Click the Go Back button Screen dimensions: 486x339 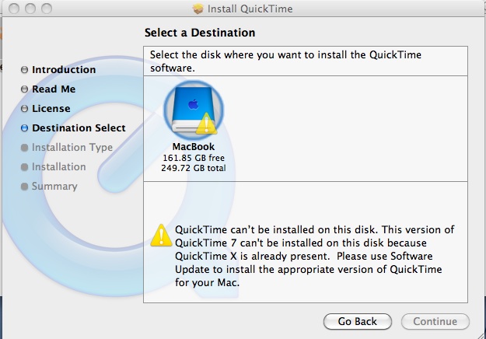[x=358, y=322]
